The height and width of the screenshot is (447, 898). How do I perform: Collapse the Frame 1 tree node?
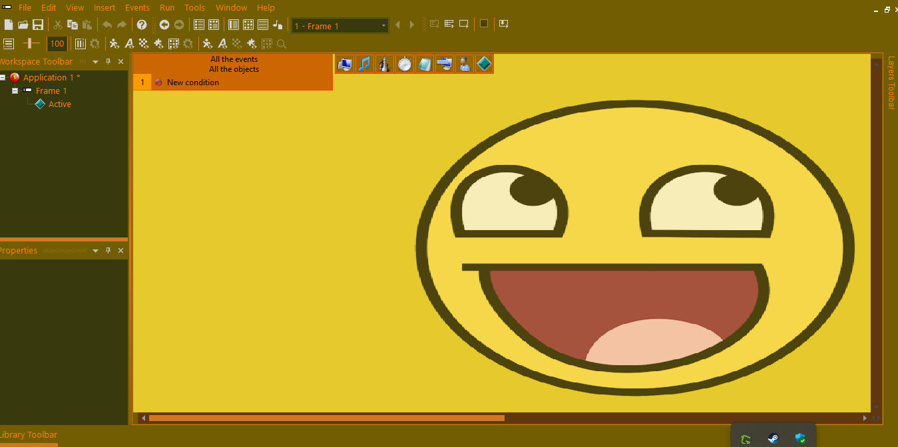(x=15, y=91)
